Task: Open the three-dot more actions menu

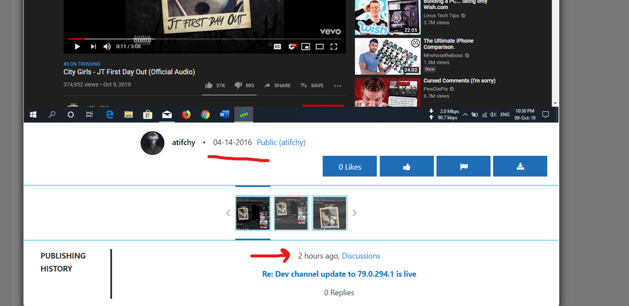Action: pyautogui.click(x=337, y=85)
